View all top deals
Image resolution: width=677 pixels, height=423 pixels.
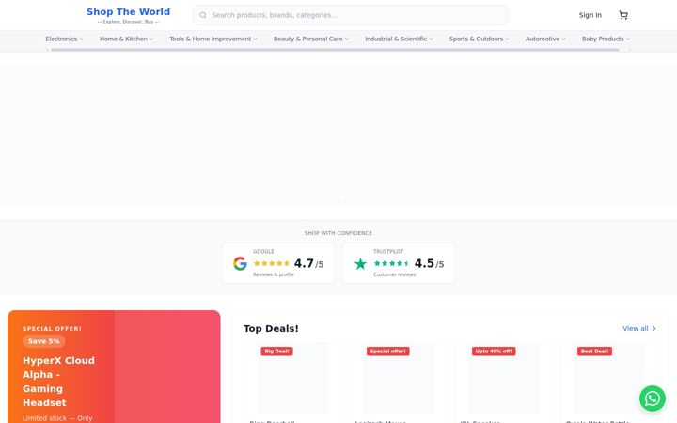(x=639, y=328)
